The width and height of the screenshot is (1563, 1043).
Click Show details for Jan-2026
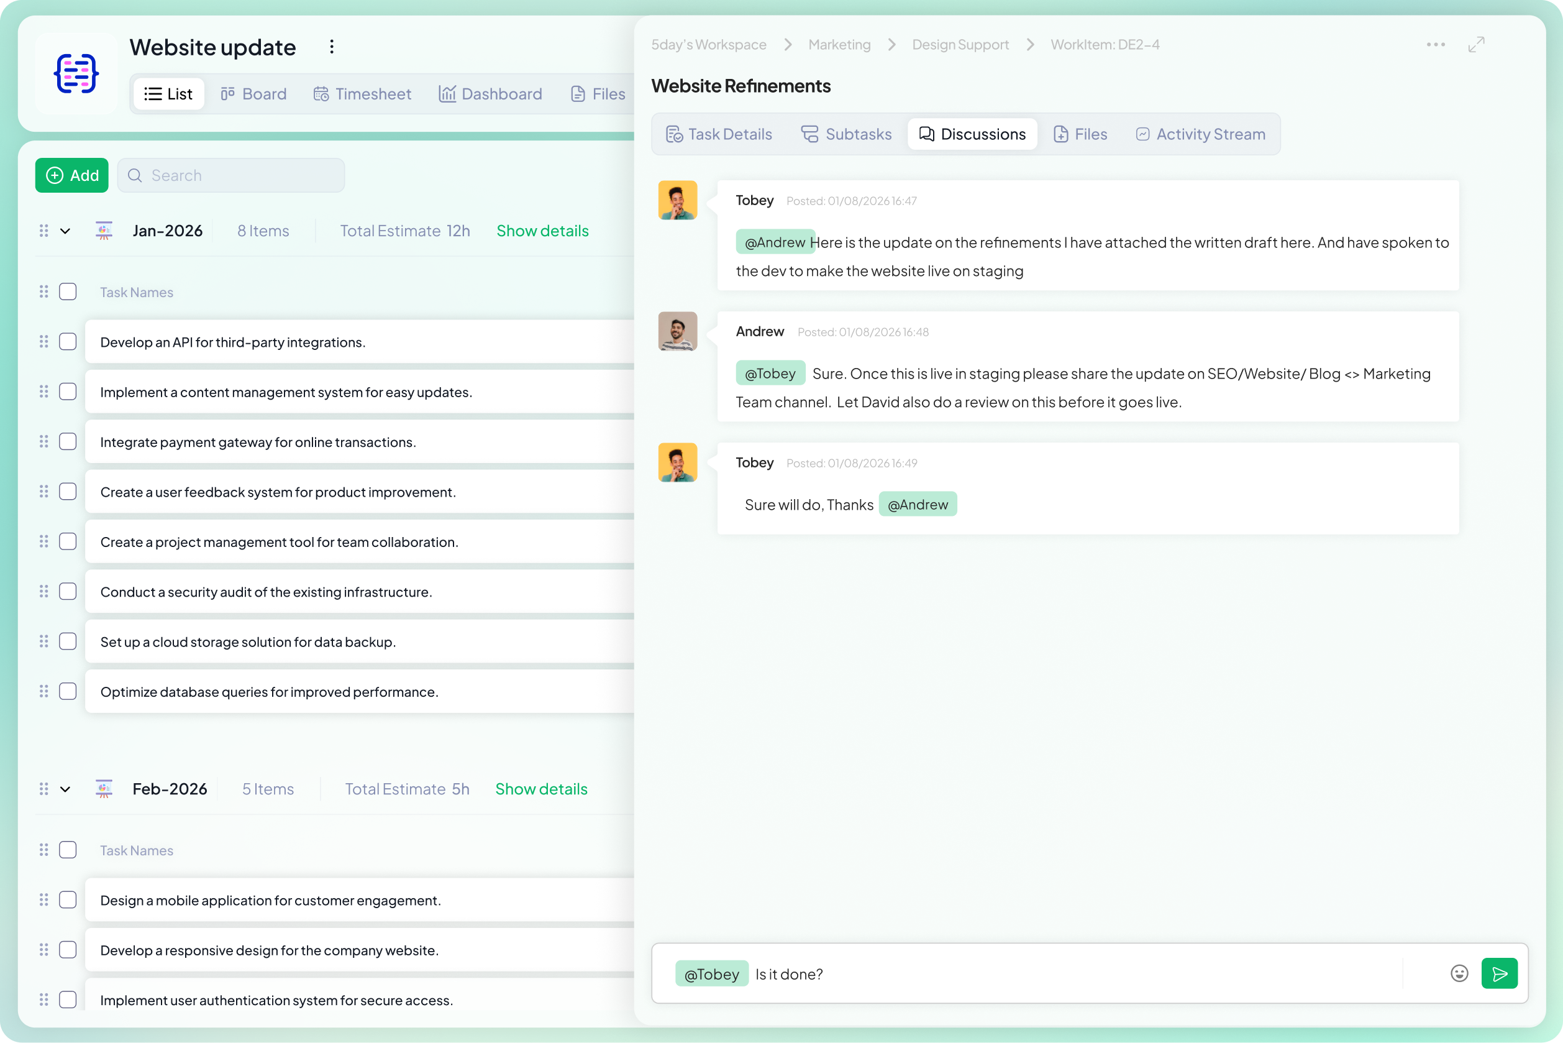[542, 231]
